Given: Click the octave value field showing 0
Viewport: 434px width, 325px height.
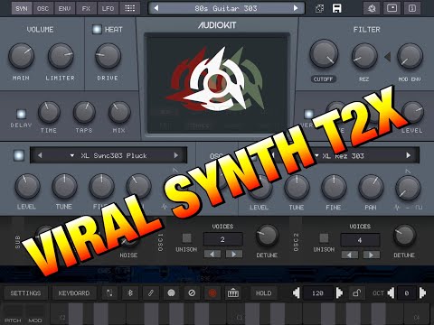Looking at the screenshot, I should pyautogui.click(x=407, y=292).
